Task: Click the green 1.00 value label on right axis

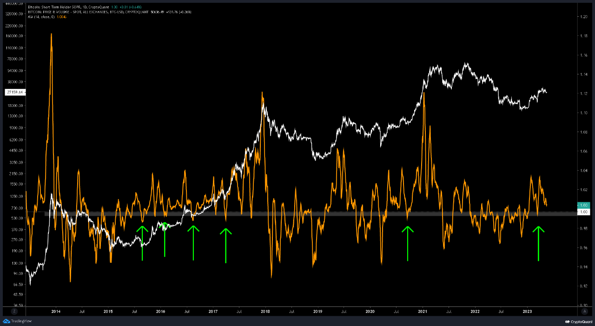Action: pos(583,205)
